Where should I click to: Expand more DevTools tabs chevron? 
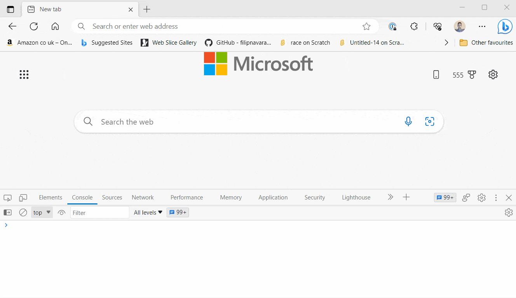coord(390,197)
